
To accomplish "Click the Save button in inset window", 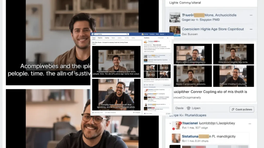I will [168, 114].
